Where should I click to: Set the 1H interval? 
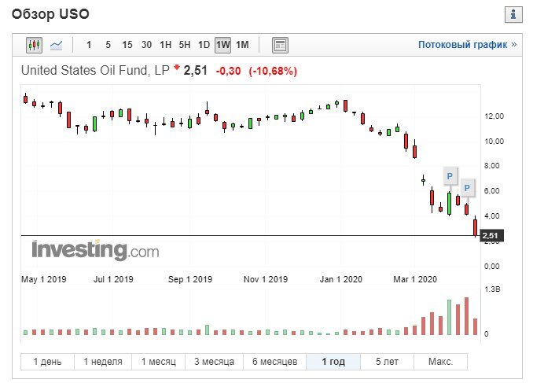pyautogui.click(x=166, y=45)
